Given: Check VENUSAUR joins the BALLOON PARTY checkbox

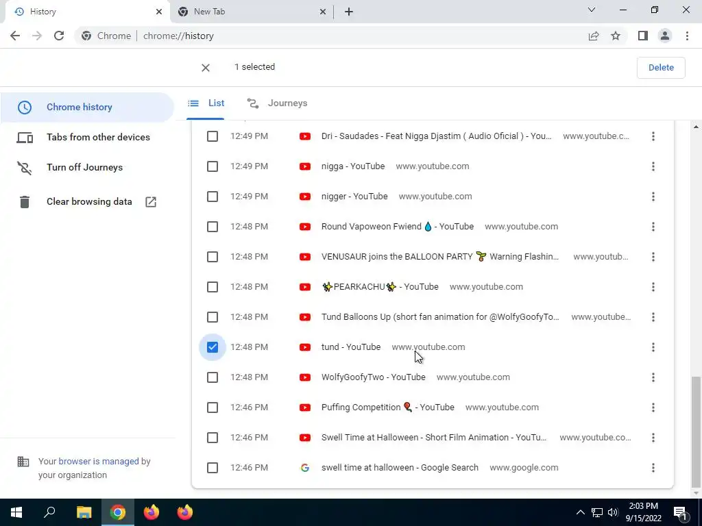Looking at the screenshot, I should pos(213,257).
